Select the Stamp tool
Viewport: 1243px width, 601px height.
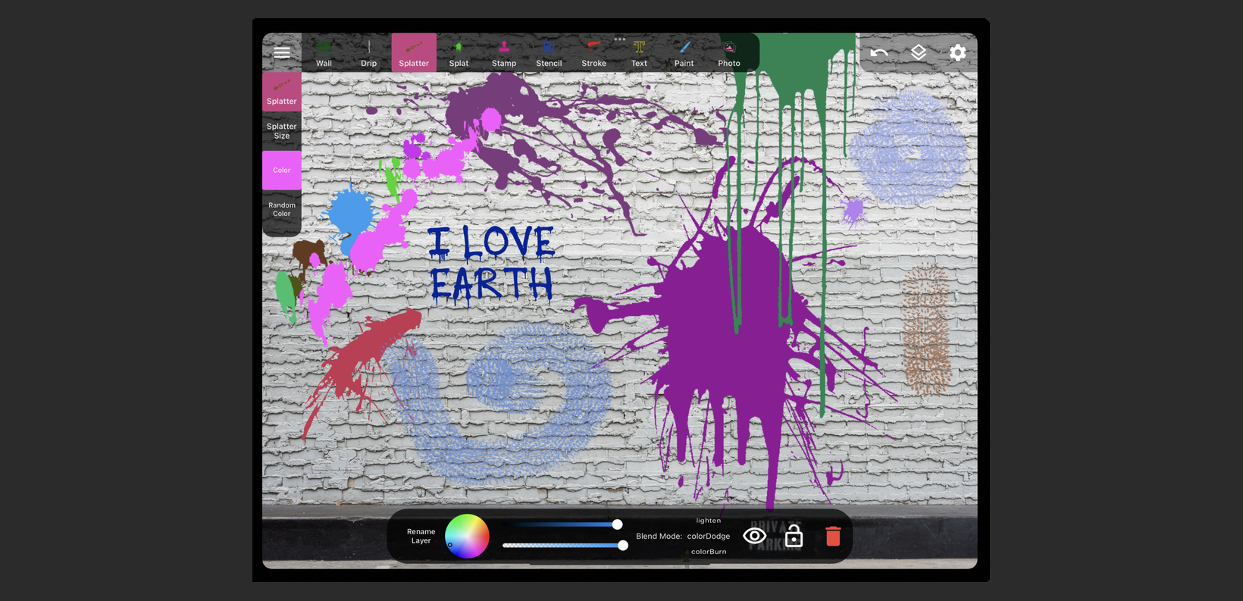click(x=504, y=53)
